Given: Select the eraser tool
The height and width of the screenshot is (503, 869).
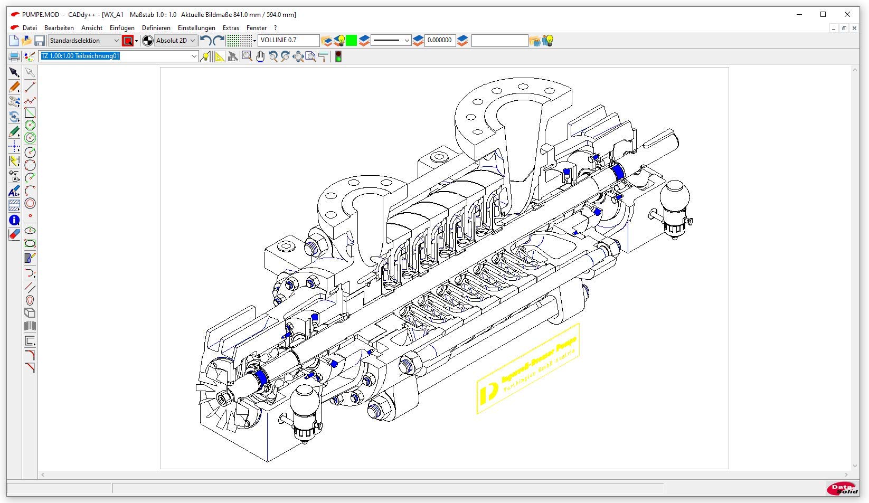Looking at the screenshot, I should (14, 234).
